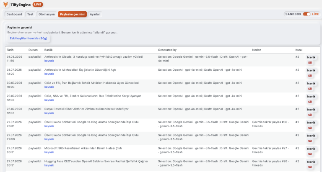Open kaynak link for Microsoft 365 Kesintisinin entry
This screenshot has width=322, height=172.
49,152
